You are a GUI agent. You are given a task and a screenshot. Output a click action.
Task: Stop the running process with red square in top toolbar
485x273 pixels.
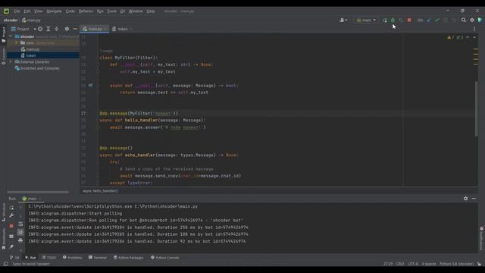click(x=409, y=20)
